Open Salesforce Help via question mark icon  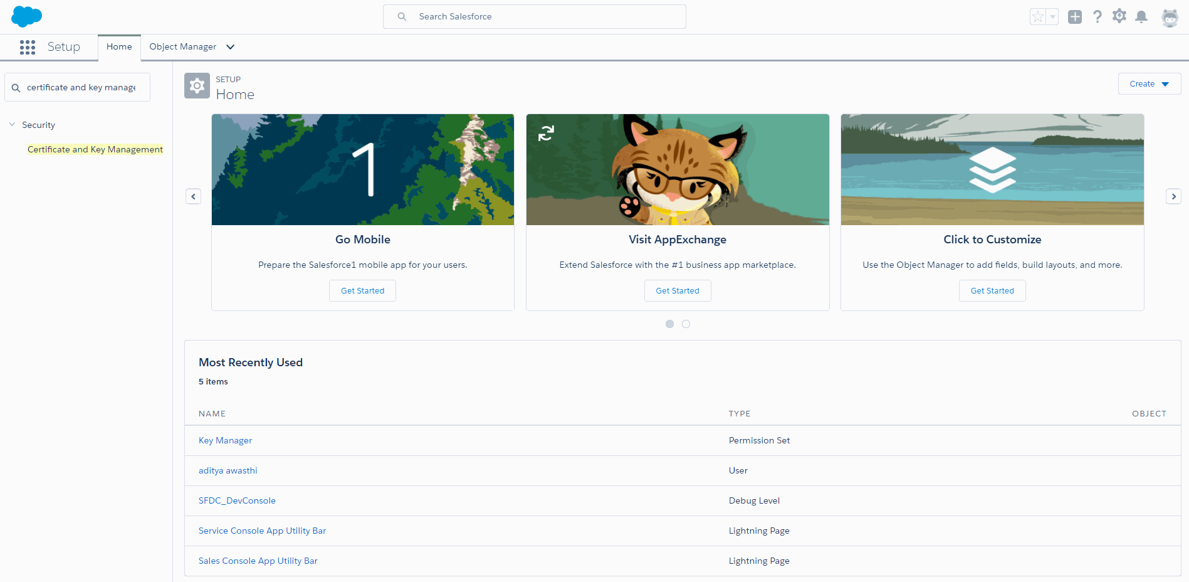pos(1097,17)
